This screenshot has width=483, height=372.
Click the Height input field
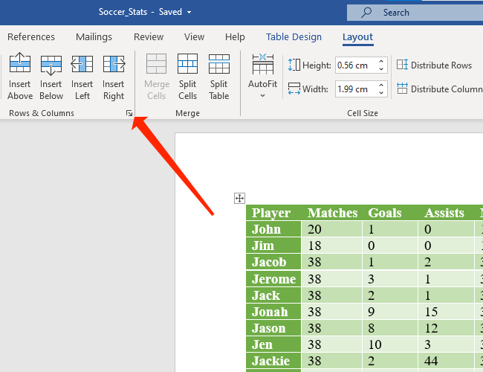354,65
